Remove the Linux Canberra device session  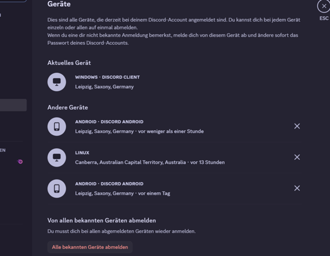click(x=297, y=157)
